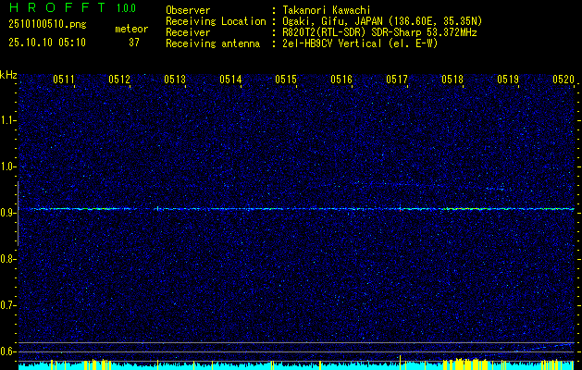The height and width of the screenshot is (370, 582).
Task: Click the 0517 time axis label
Action: click(397, 80)
